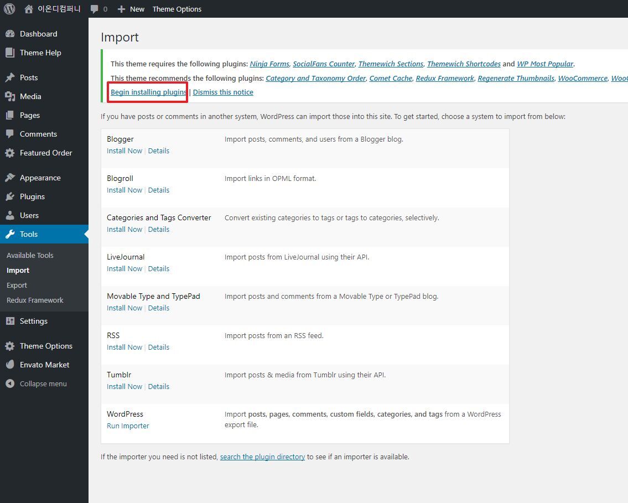
Task: Click the Featured Order gear icon
Action: [x=10, y=153]
